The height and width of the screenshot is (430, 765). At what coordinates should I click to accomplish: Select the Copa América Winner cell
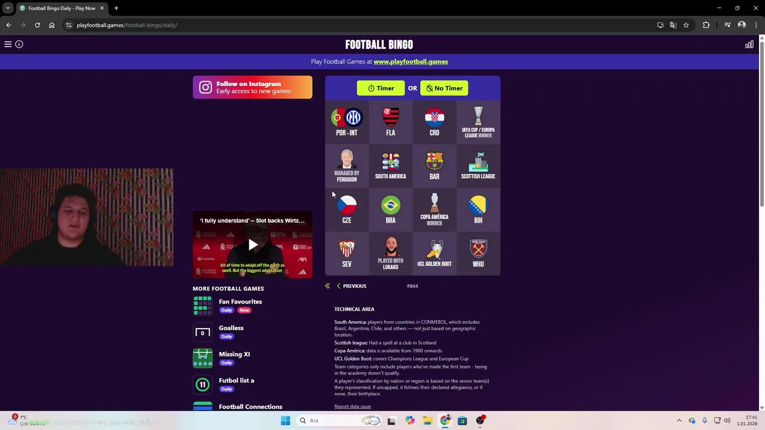click(x=434, y=210)
